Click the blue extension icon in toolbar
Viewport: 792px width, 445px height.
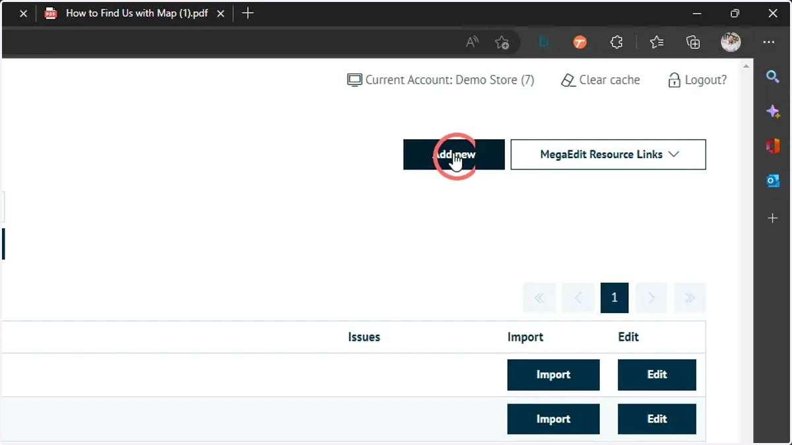pyautogui.click(x=544, y=42)
